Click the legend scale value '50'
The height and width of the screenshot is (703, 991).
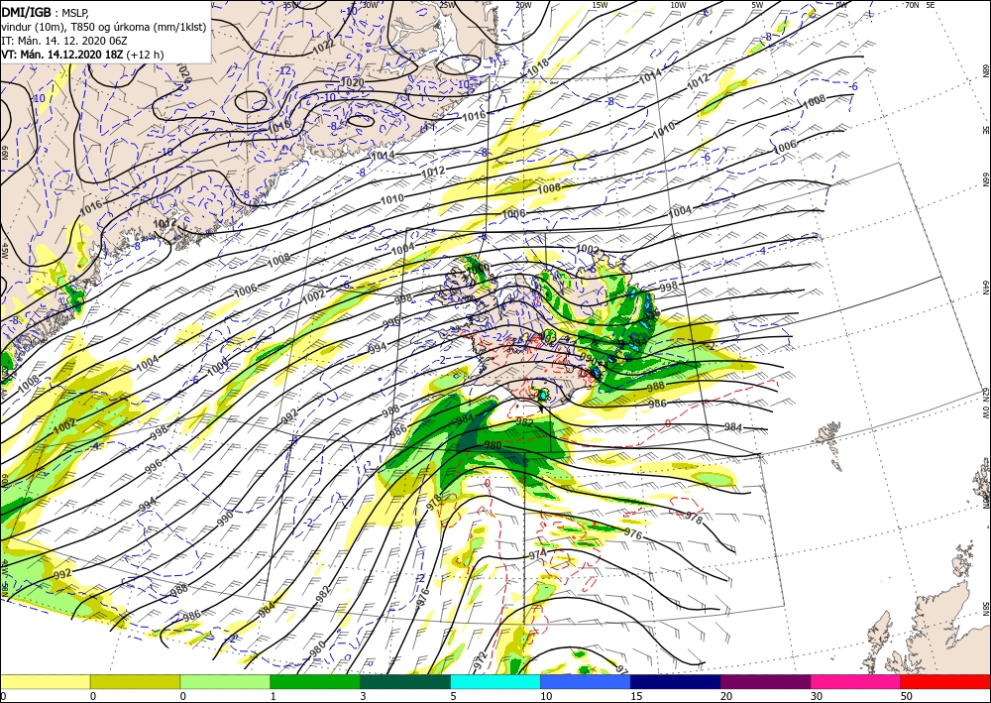coord(907,697)
